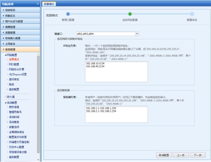Open the 光口bypass设置 tree item
The width and height of the screenshot is (211, 162).
click(x=18, y=75)
